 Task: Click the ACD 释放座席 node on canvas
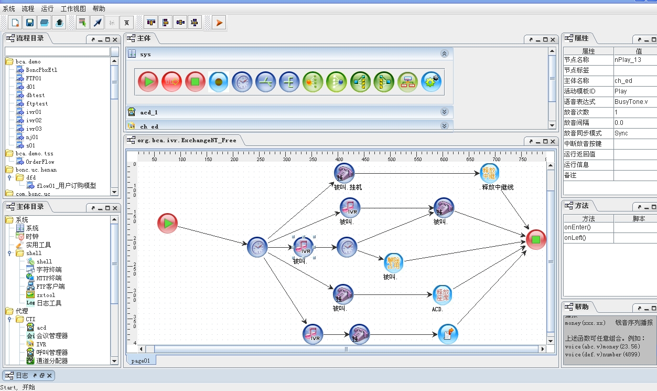[x=443, y=295]
